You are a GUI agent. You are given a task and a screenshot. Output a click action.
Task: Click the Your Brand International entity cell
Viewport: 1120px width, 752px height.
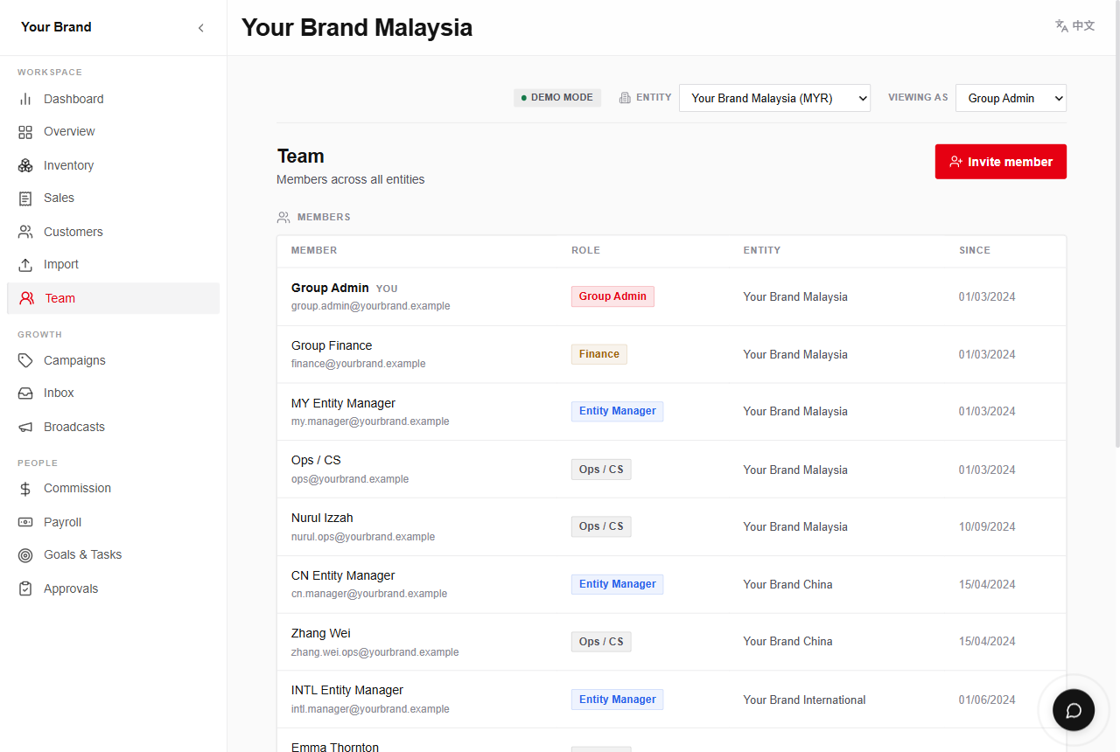[x=805, y=700]
